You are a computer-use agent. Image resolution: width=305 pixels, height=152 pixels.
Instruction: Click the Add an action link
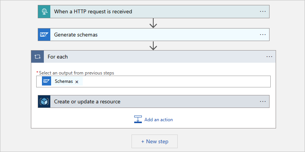click(158, 120)
